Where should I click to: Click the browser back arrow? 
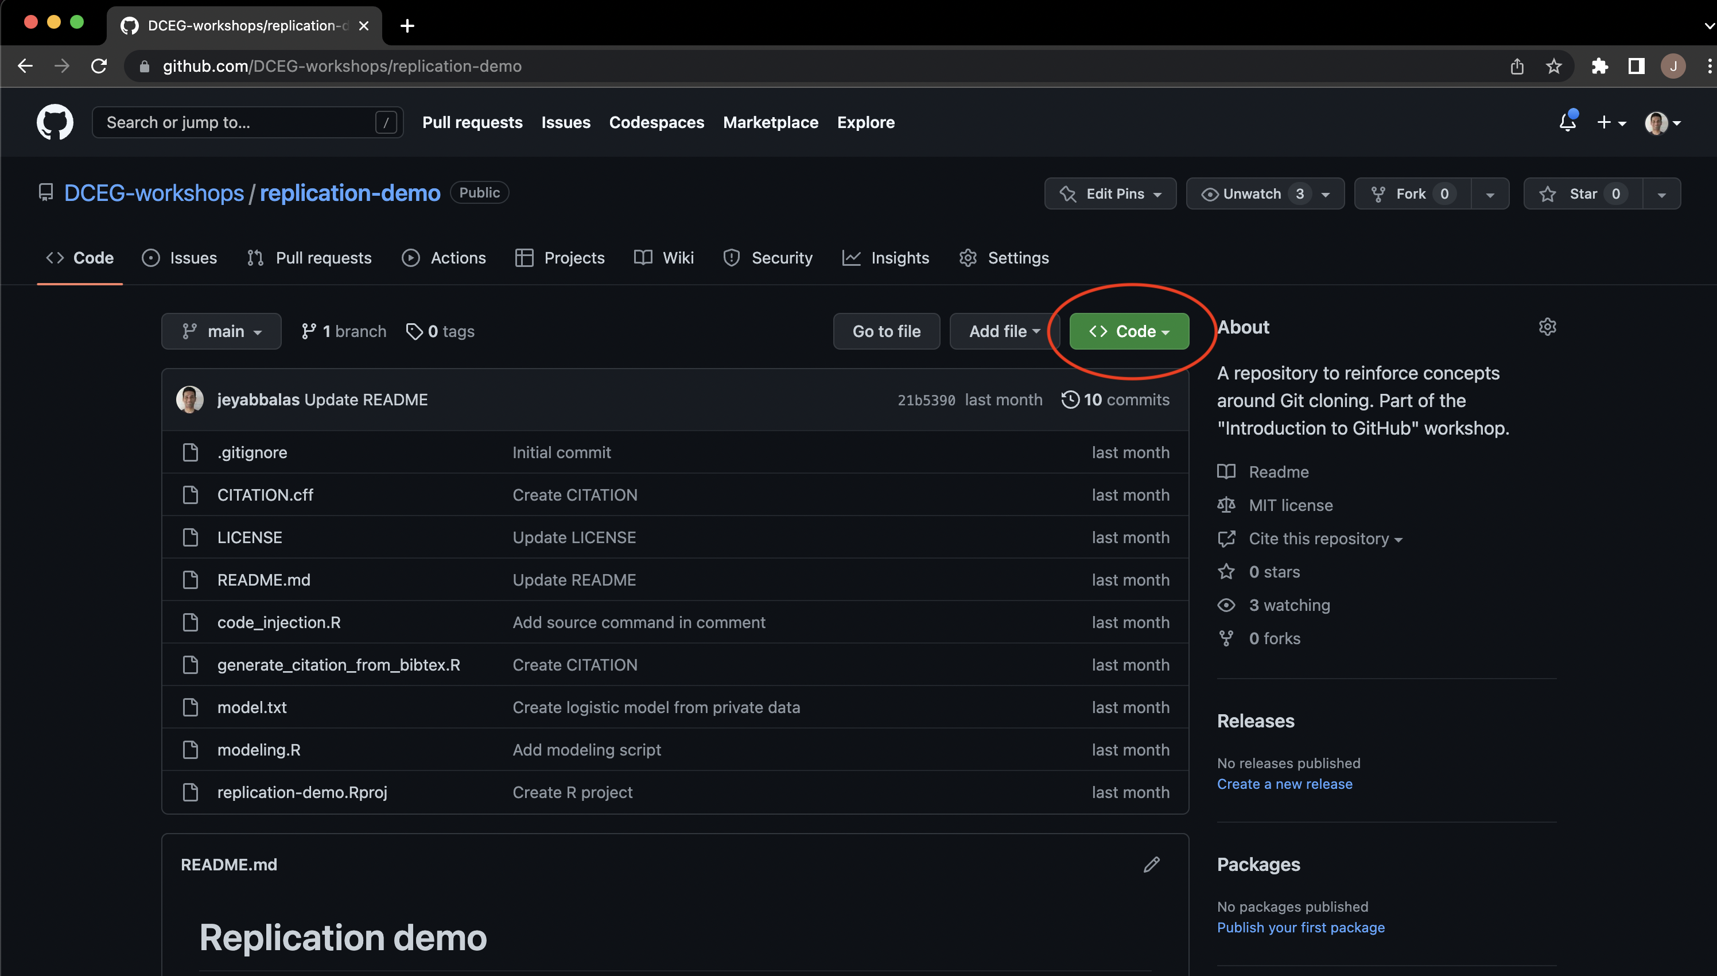click(x=25, y=65)
